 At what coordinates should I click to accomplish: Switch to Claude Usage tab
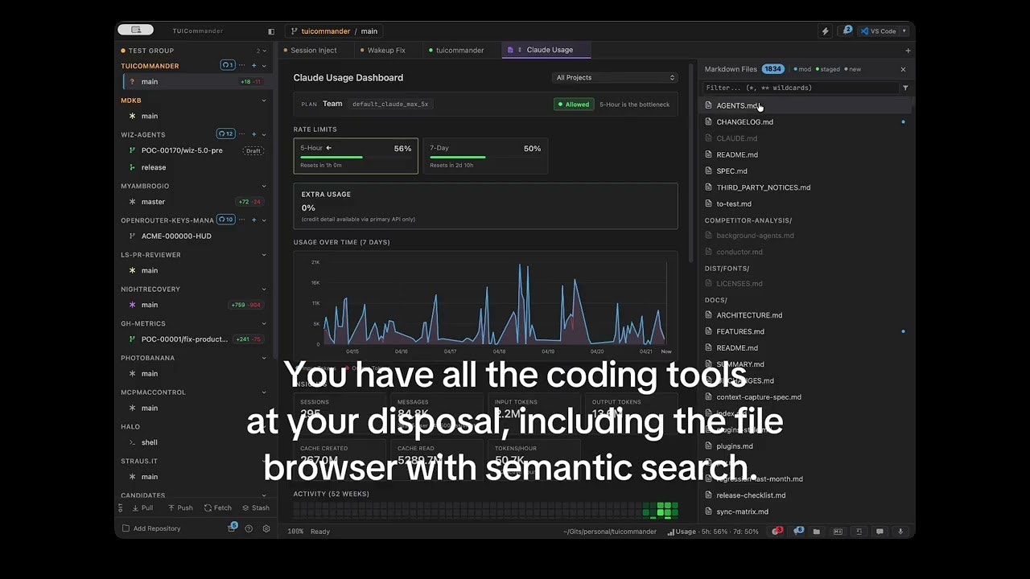(x=546, y=50)
